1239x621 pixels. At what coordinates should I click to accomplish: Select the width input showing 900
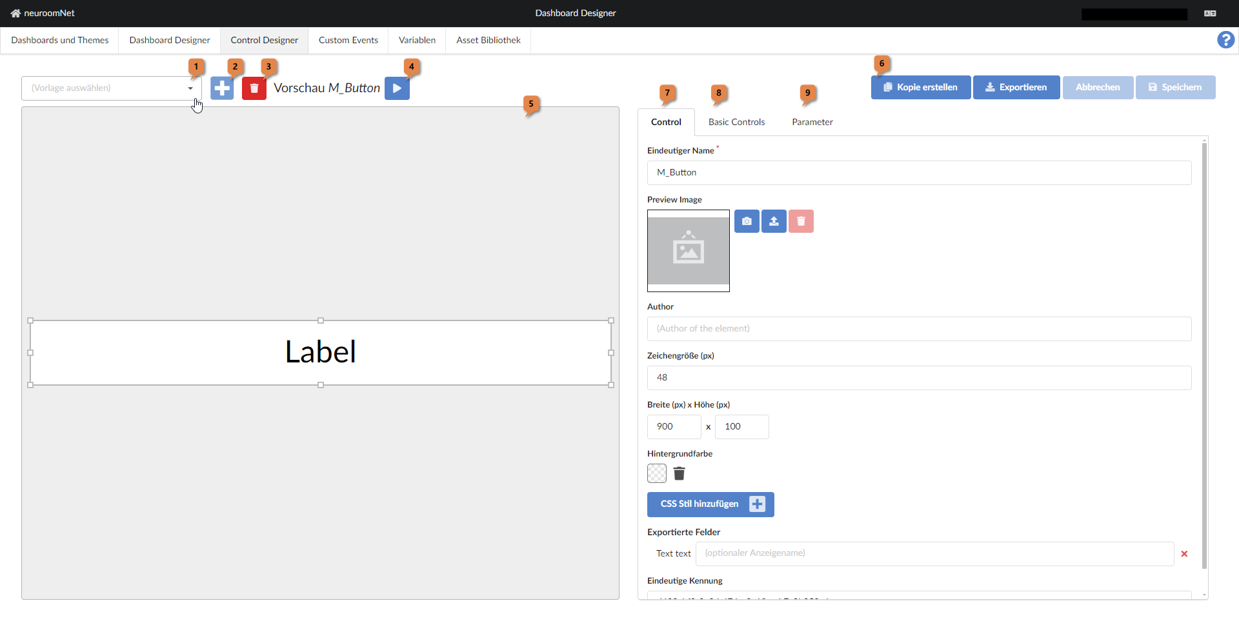(x=674, y=426)
